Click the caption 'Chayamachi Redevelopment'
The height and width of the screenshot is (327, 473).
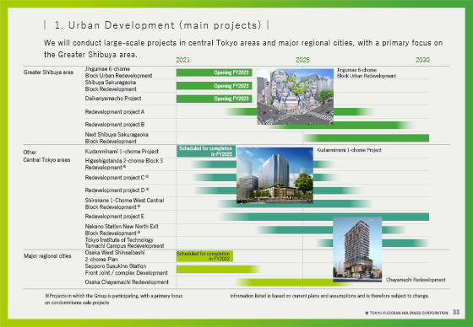416,280
